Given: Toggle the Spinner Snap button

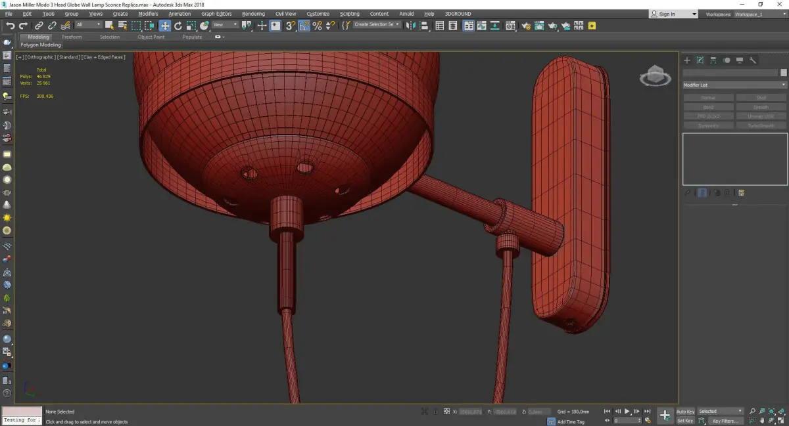Looking at the screenshot, I should tap(330, 26).
